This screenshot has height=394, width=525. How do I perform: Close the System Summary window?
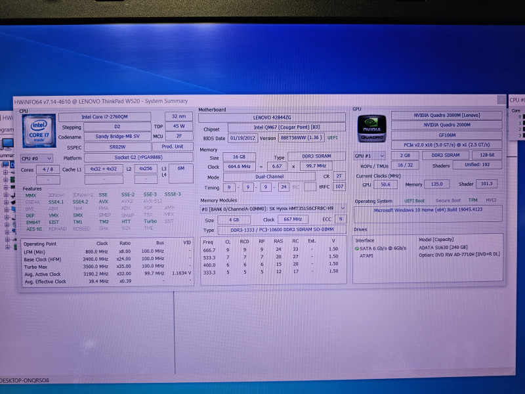(501, 100)
